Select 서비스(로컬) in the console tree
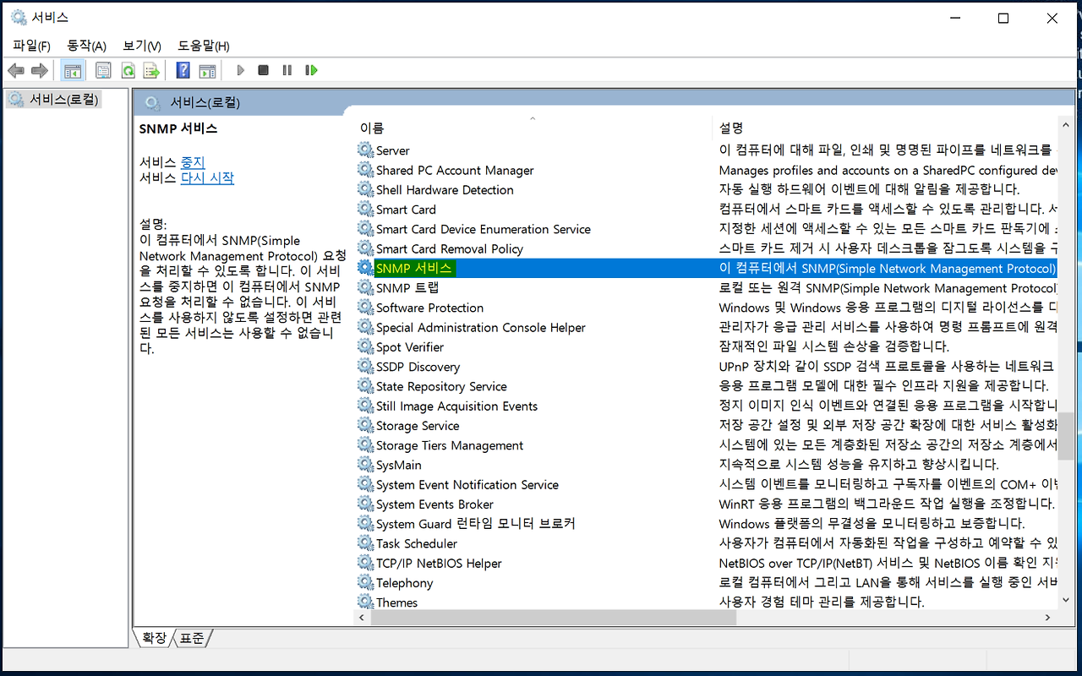Image resolution: width=1082 pixels, height=676 pixels. point(53,100)
